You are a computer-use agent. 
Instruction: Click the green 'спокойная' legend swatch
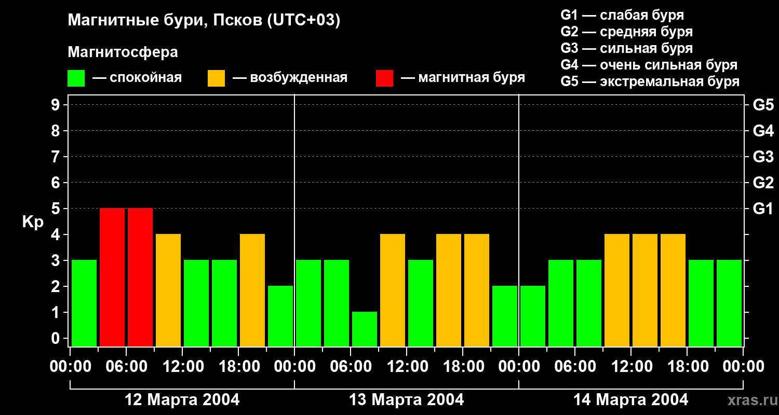tap(76, 78)
